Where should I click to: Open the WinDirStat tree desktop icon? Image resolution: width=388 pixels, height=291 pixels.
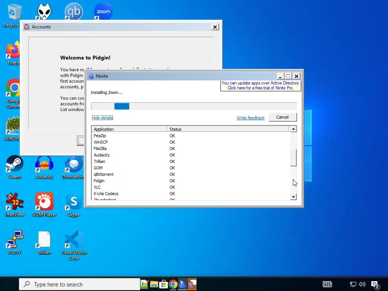[13, 129]
